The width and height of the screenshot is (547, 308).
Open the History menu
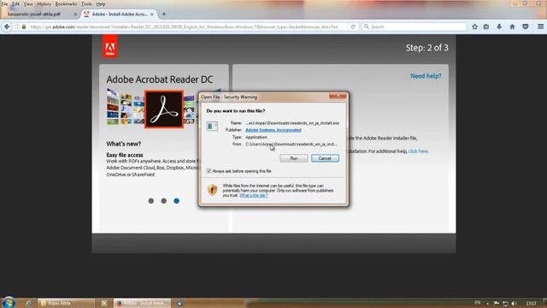(44, 3)
